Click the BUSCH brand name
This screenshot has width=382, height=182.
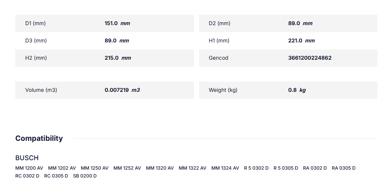click(x=27, y=158)
